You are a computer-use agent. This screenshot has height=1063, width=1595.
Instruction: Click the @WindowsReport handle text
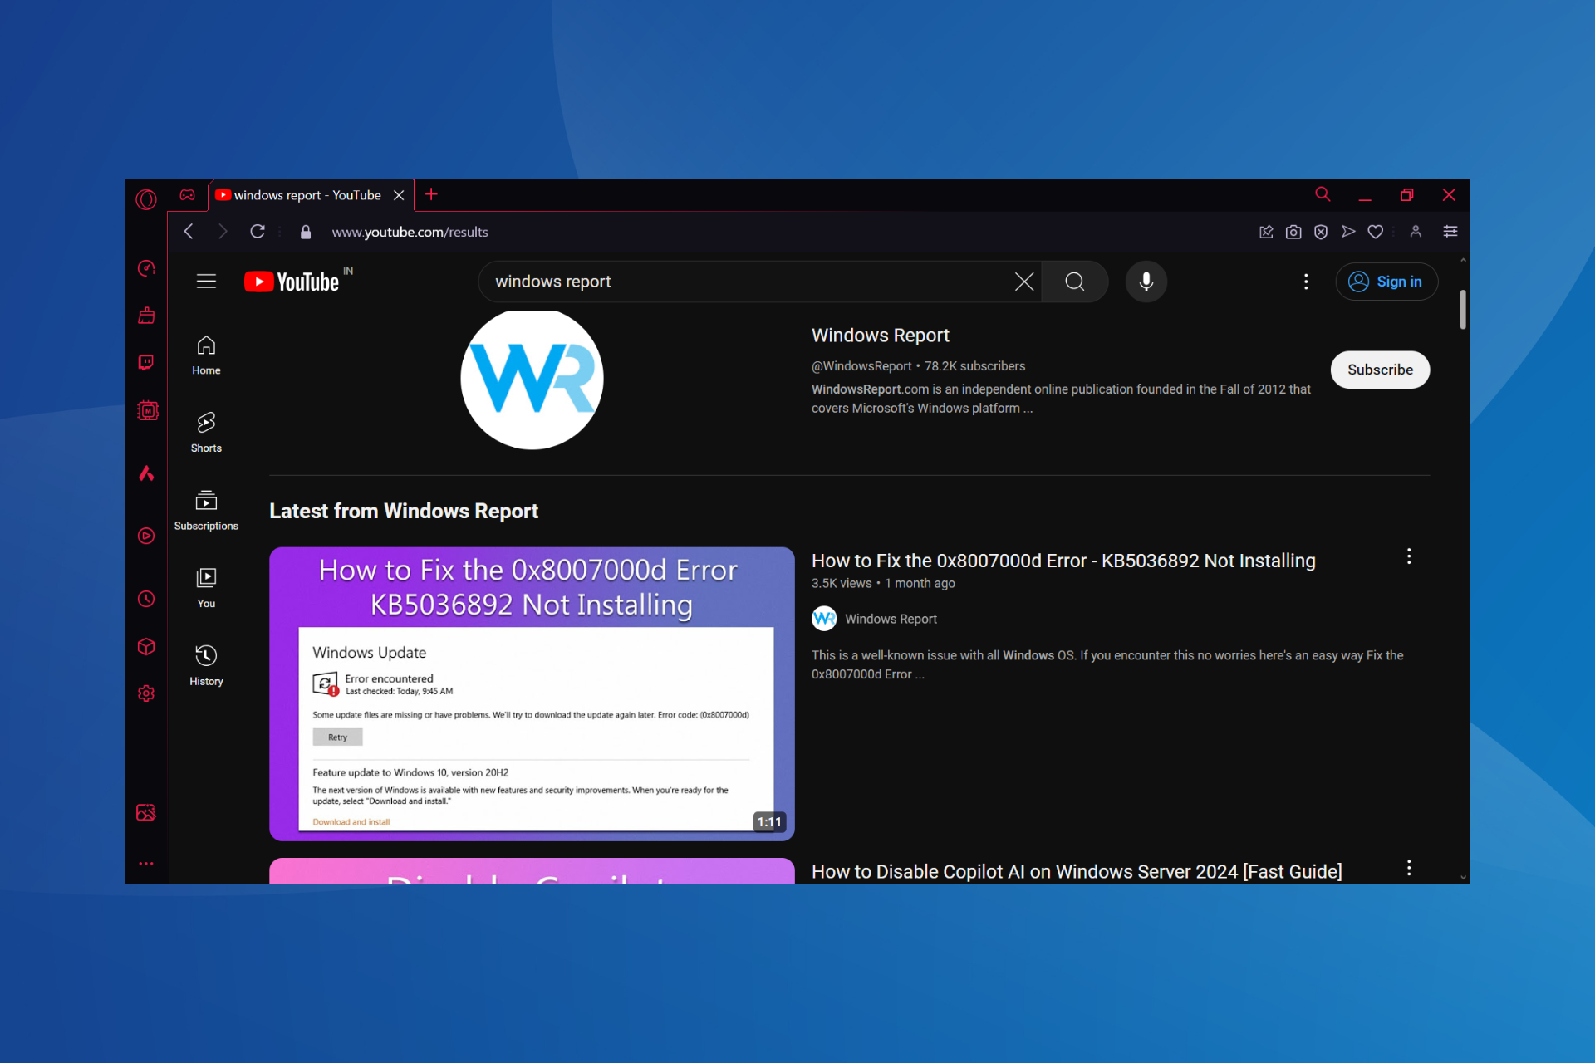point(861,366)
